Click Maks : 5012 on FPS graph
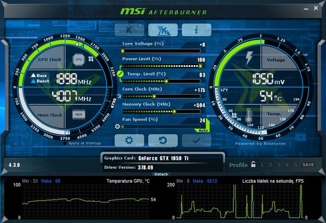 point(205,181)
